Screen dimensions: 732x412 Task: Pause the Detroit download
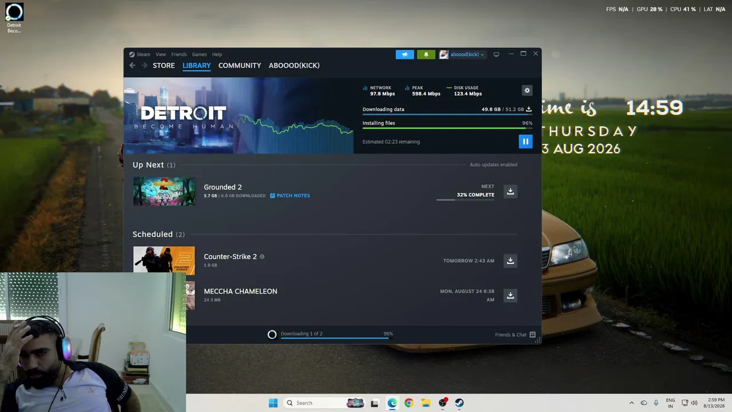point(526,141)
